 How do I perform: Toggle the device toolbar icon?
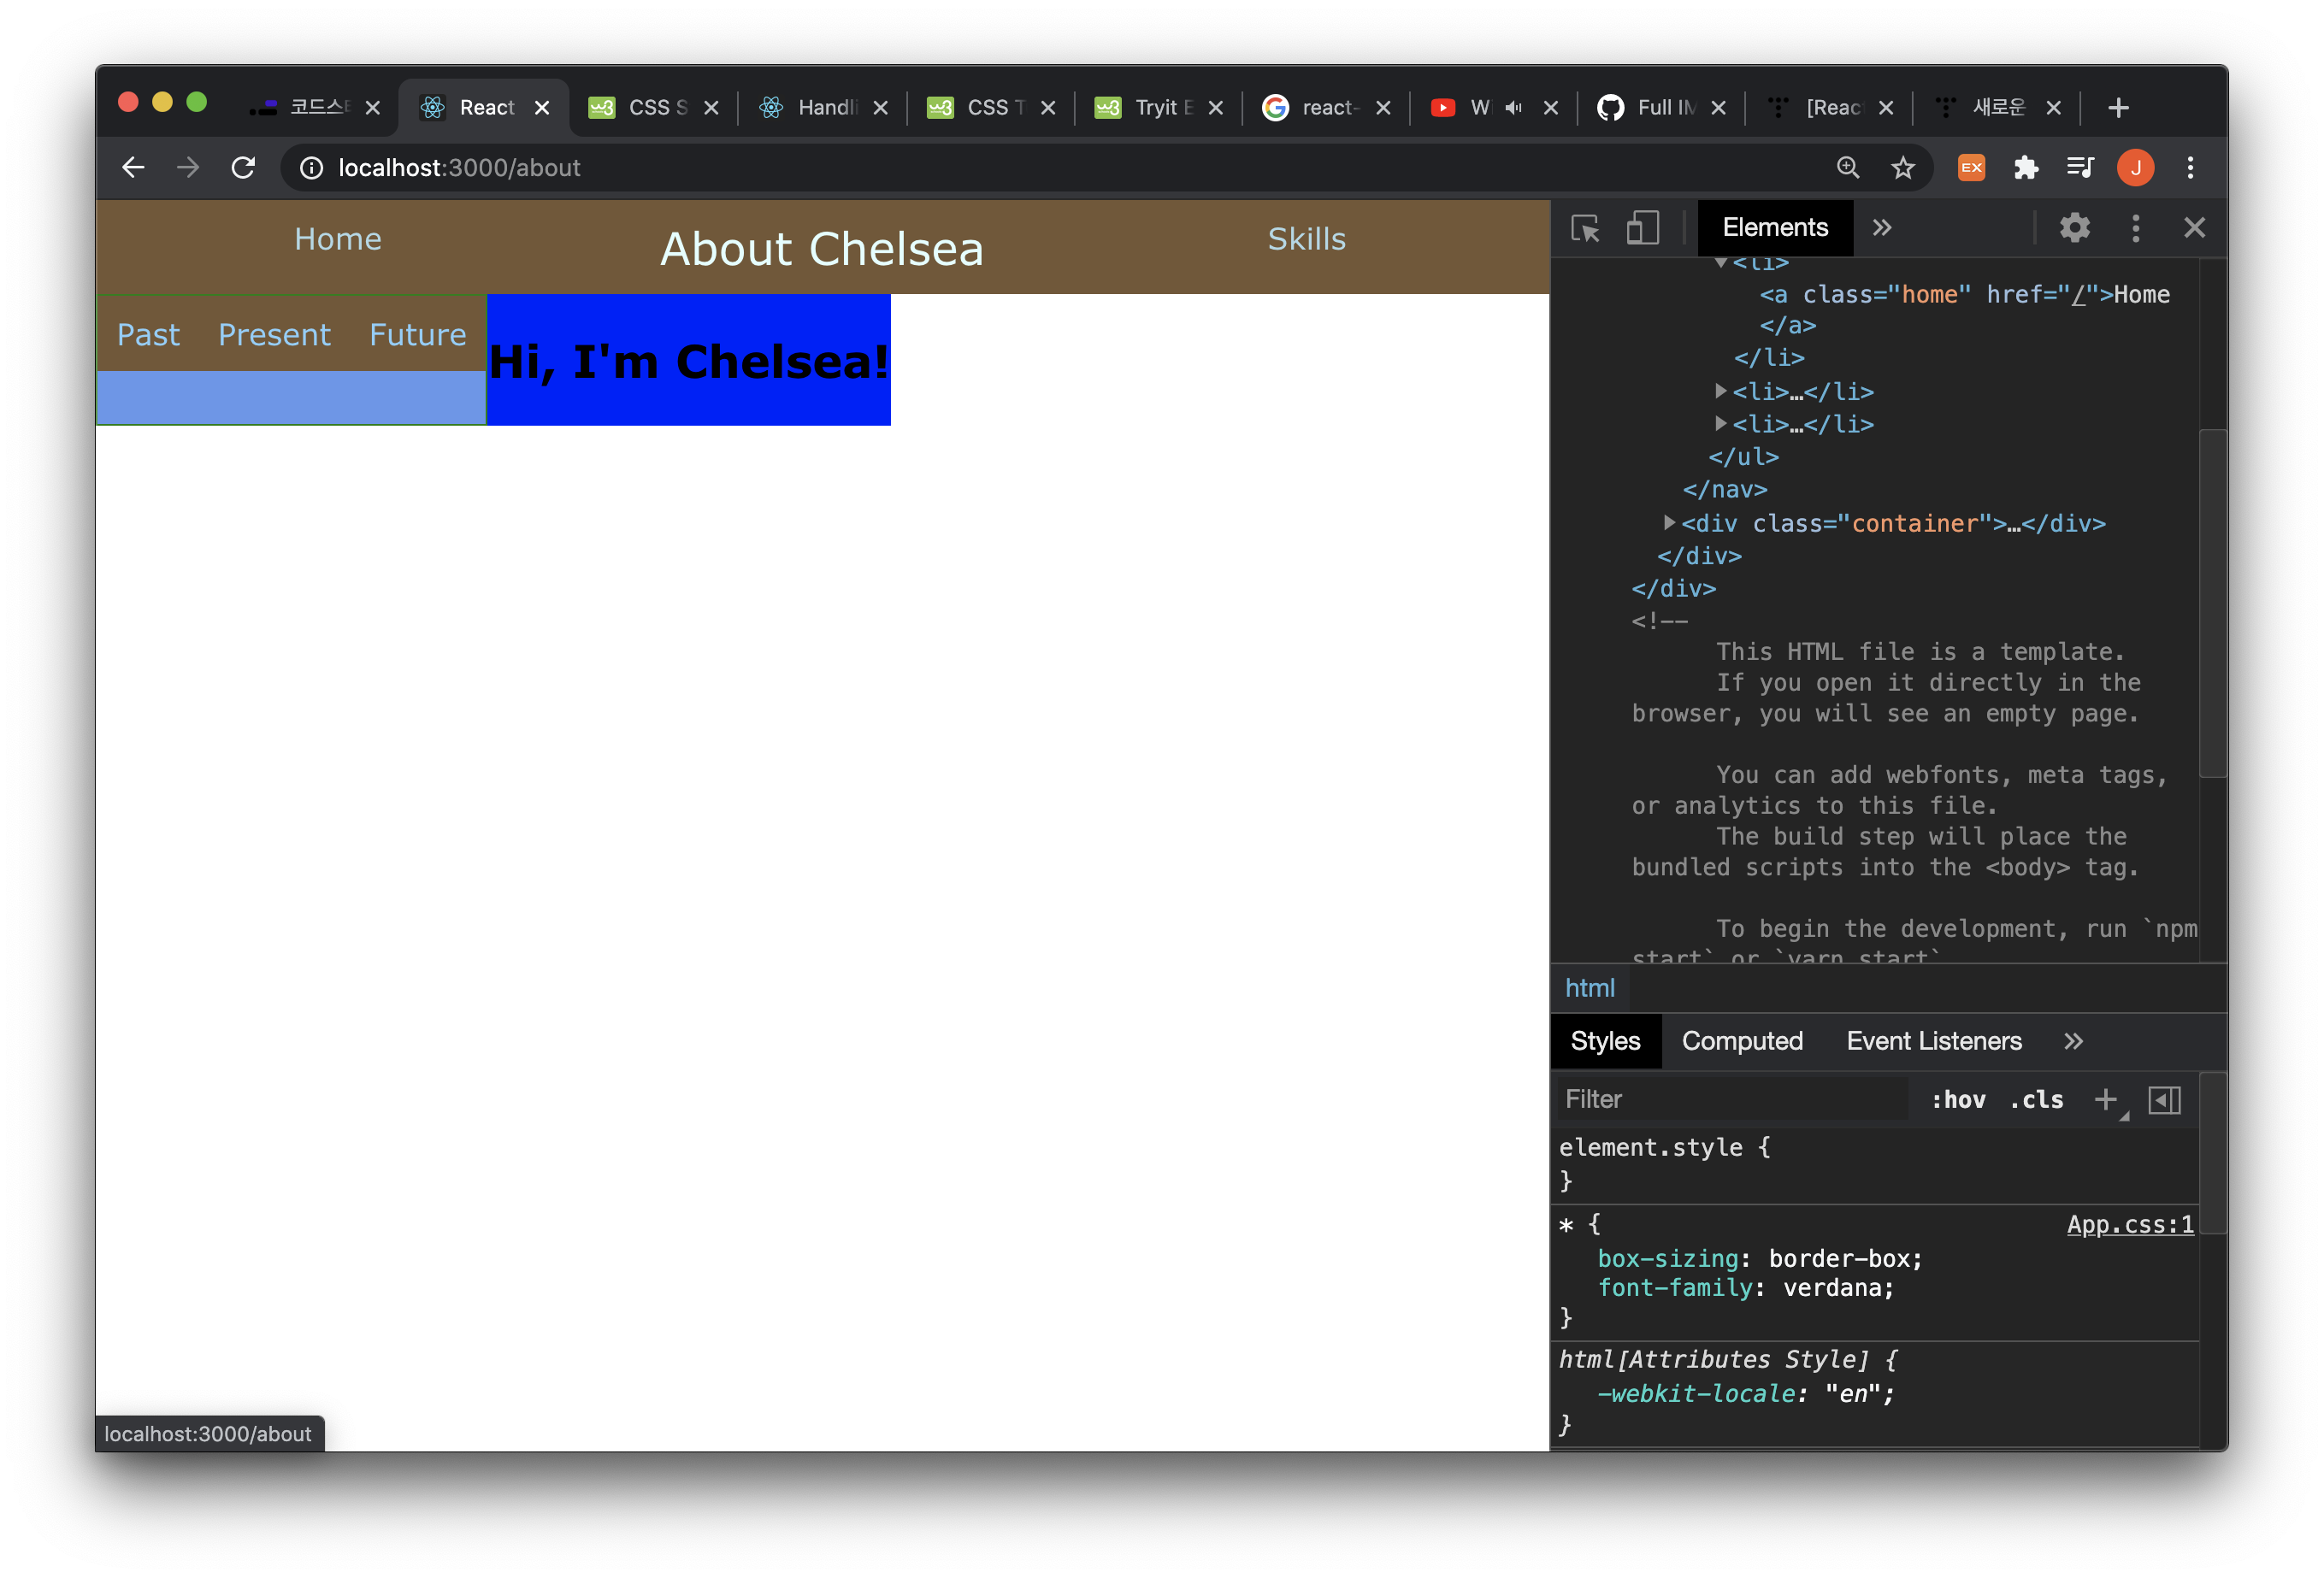[x=1642, y=228]
